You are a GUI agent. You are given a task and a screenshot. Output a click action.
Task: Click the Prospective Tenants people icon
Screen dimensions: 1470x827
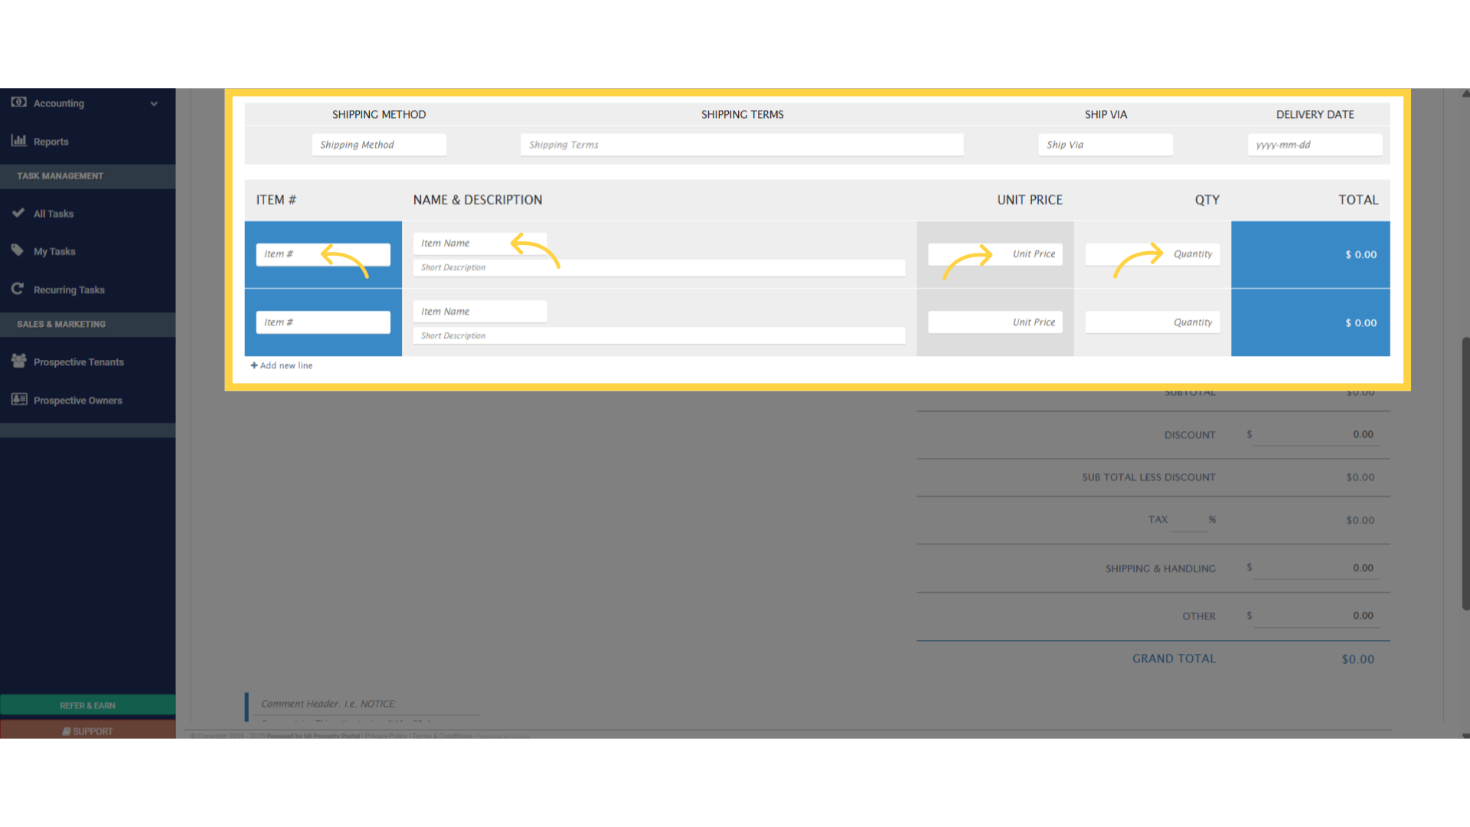point(18,361)
